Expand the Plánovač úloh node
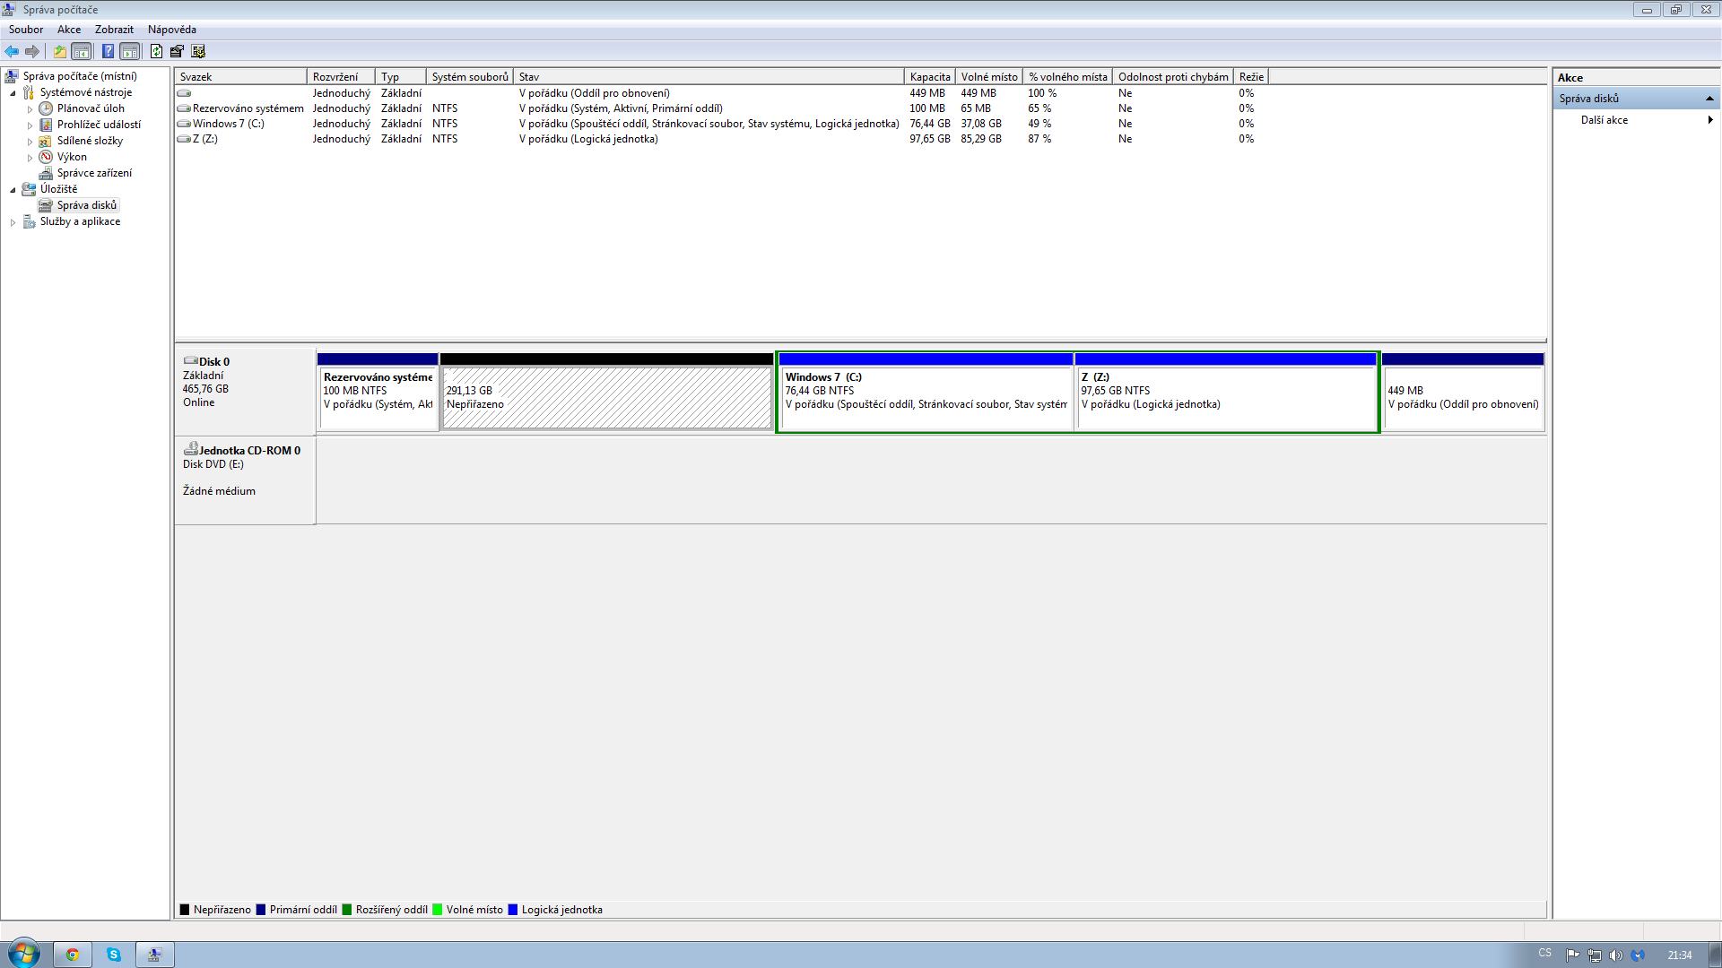The height and width of the screenshot is (968, 1722). click(30, 109)
